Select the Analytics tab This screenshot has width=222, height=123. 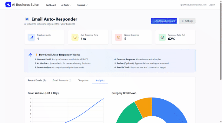100,80
